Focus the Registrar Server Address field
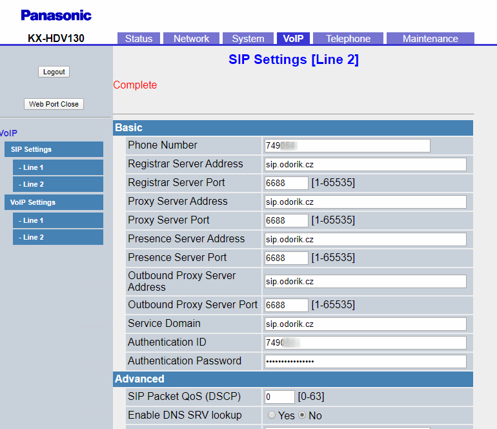Viewport: 497px width, 429px height. (365, 164)
